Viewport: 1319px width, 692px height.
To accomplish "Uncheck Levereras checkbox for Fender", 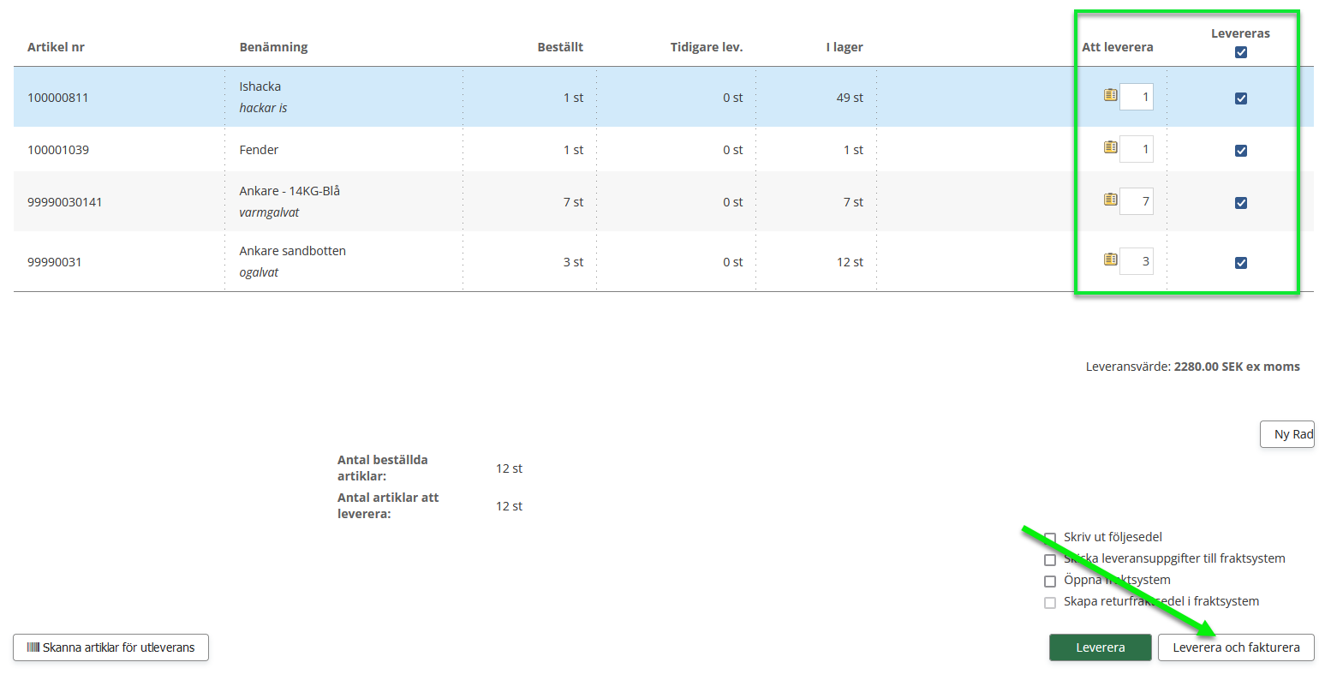I will click(x=1240, y=151).
